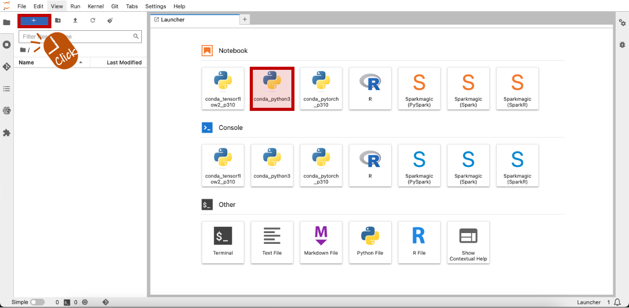
Task: Create a new Markdown File
Action: coord(321,242)
